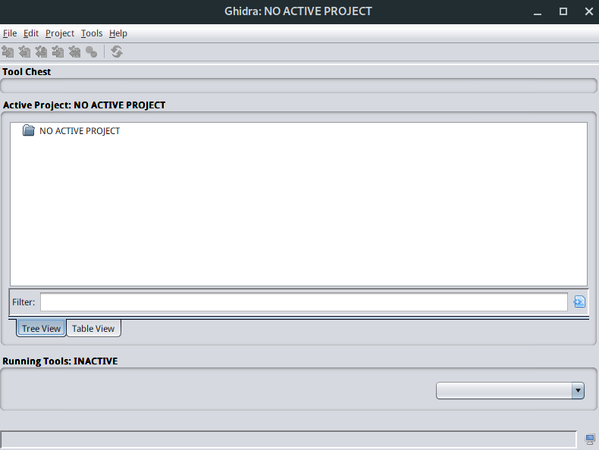
Task: Click the Check Out File toolbar icon
Action: 25,52
